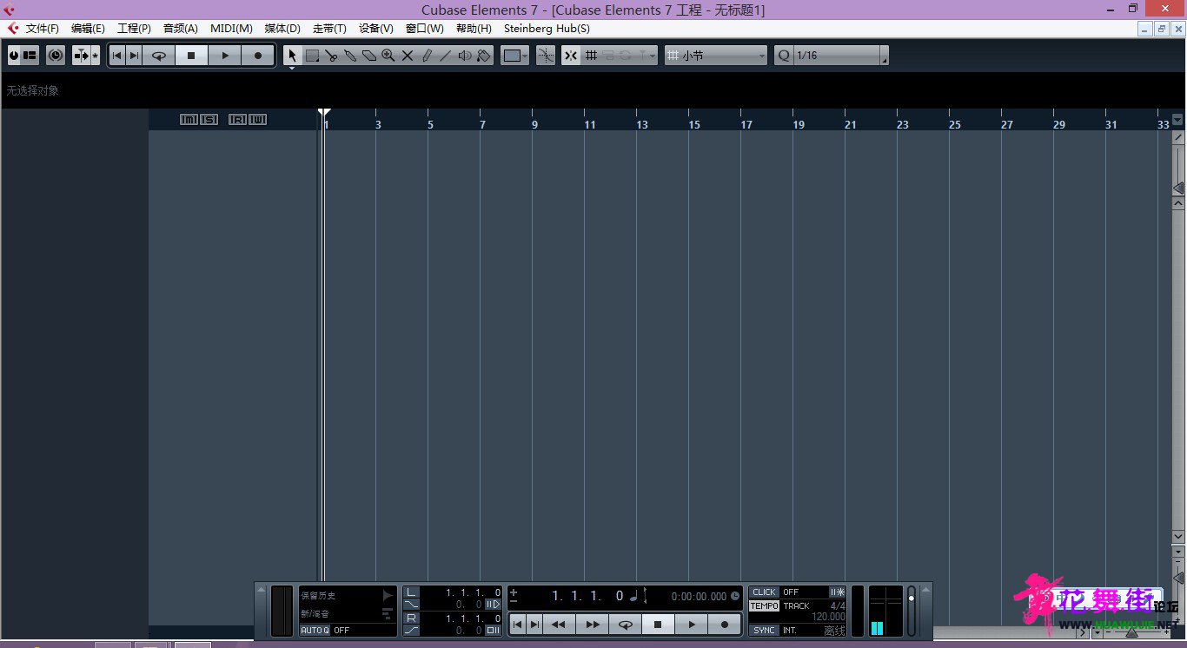Select the Glue tool

350,56
